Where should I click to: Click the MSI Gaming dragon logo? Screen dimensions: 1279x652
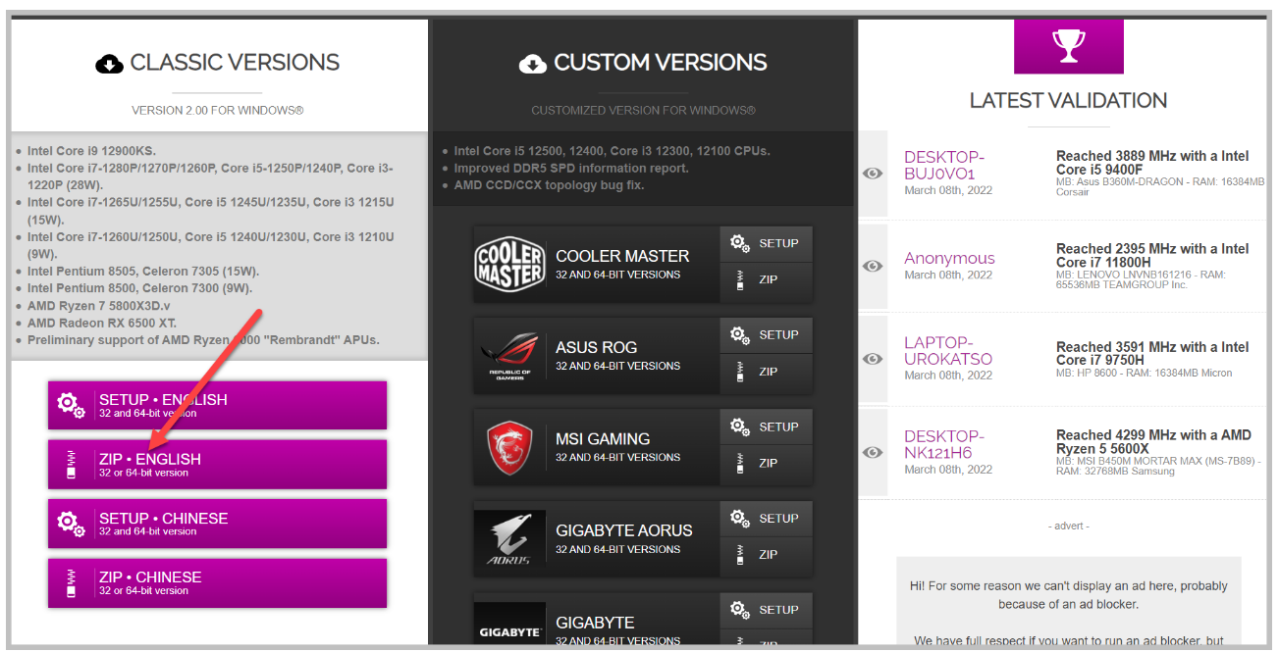(x=509, y=447)
